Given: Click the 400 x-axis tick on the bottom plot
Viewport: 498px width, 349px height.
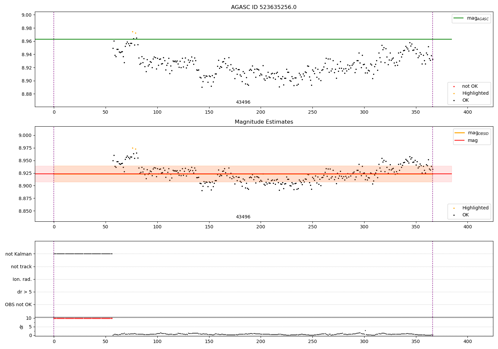Looking at the screenshot, I should coord(467,341).
